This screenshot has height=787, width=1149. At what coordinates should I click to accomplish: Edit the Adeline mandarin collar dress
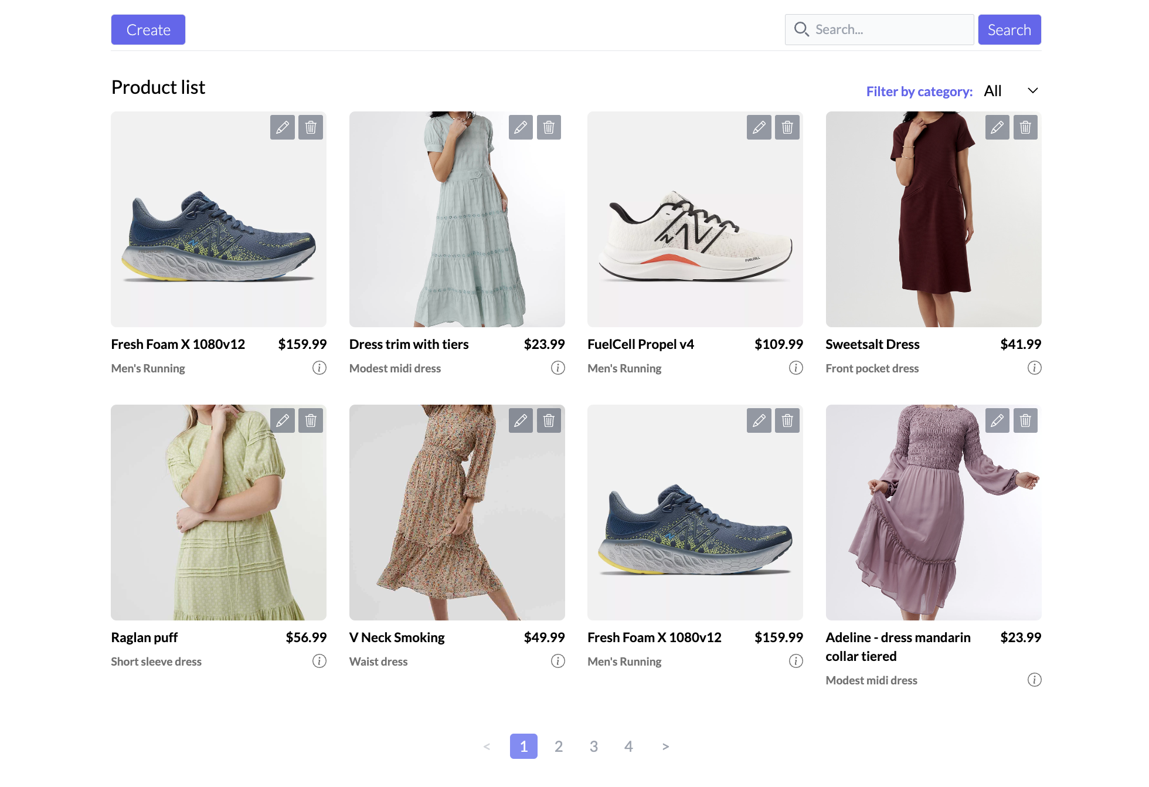pyautogui.click(x=997, y=420)
